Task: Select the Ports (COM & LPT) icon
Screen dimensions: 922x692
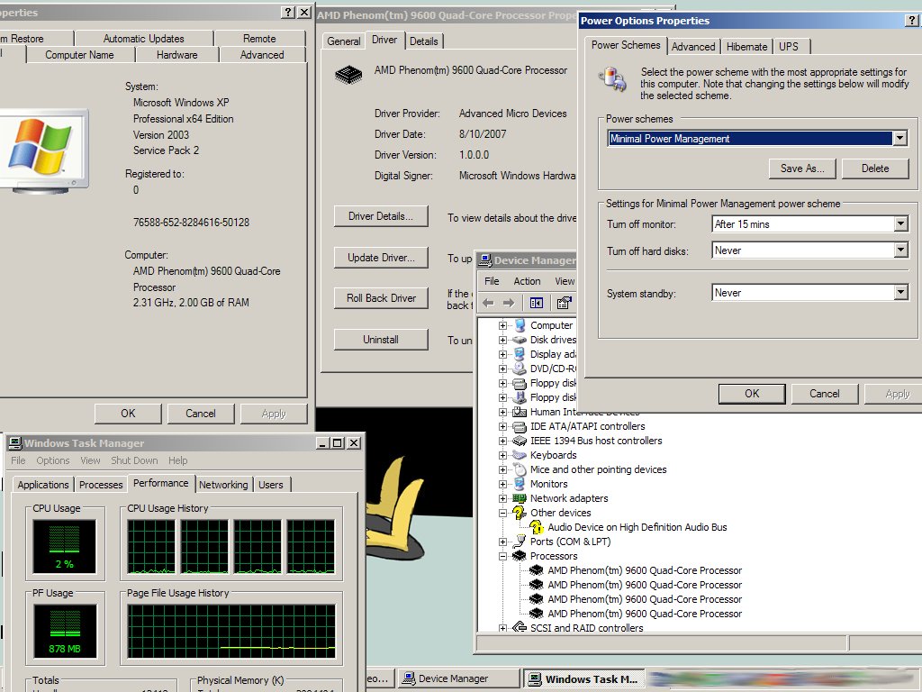Action: (x=520, y=542)
